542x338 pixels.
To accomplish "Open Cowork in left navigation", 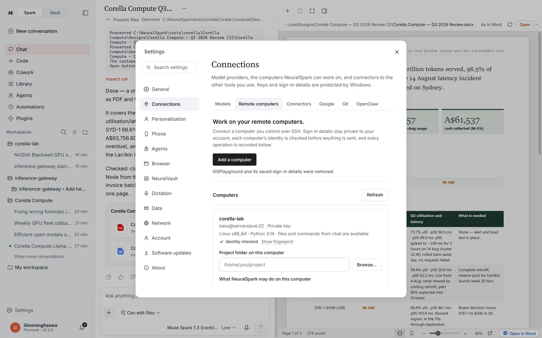I will pos(47,72).
